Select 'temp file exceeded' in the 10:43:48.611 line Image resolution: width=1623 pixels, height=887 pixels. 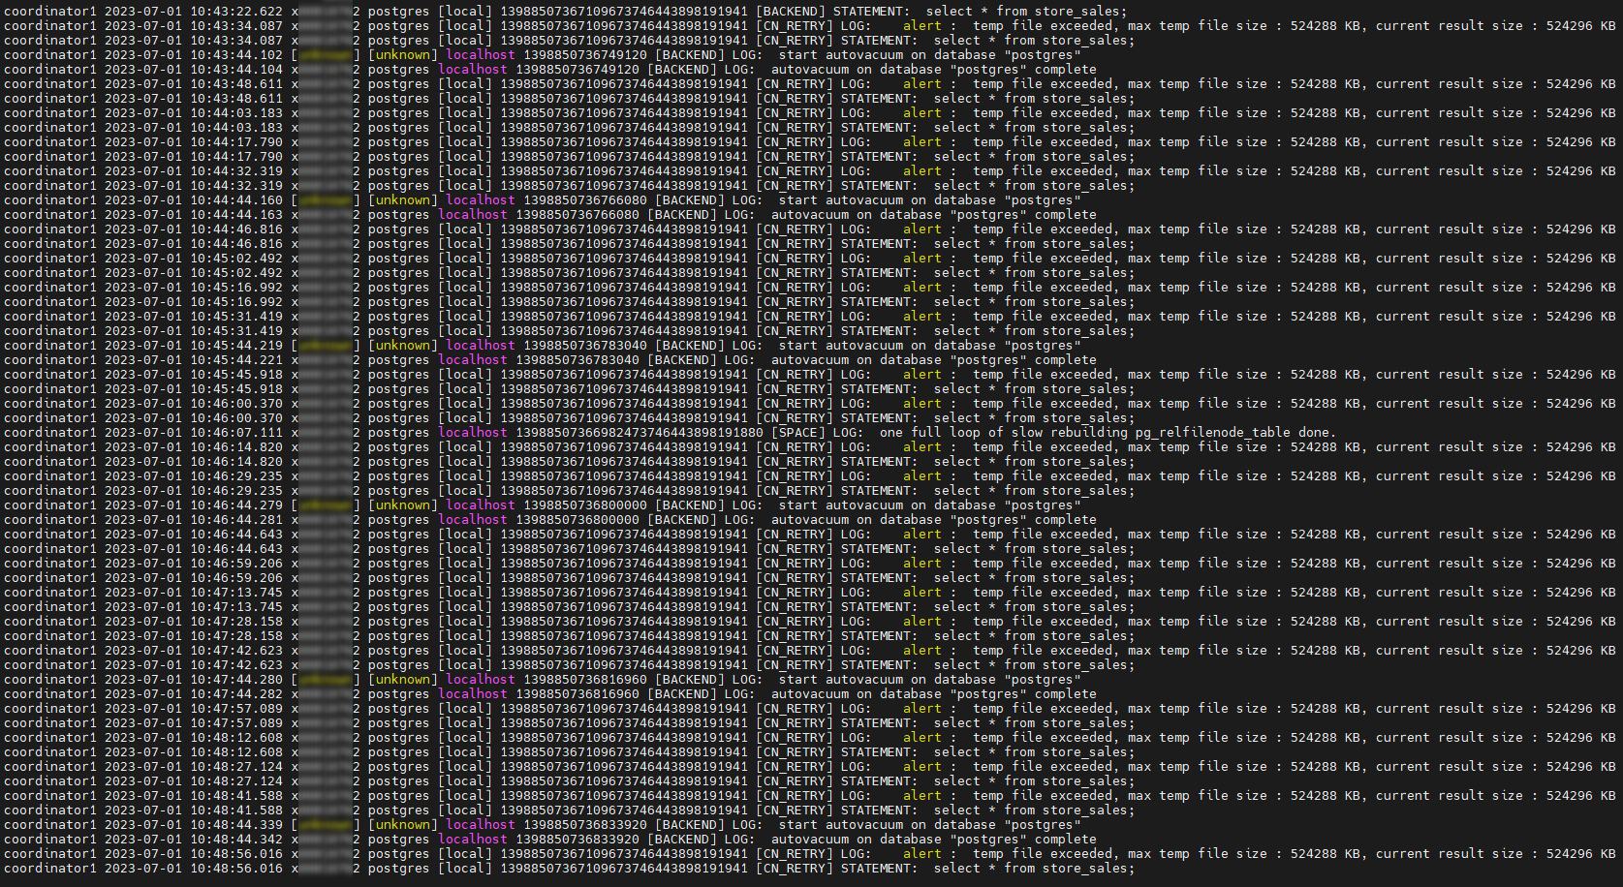coord(1043,84)
